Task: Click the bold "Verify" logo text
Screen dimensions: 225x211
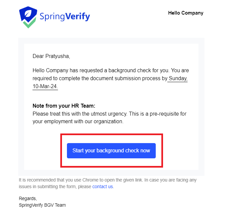Action: pyautogui.click(x=77, y=16)
